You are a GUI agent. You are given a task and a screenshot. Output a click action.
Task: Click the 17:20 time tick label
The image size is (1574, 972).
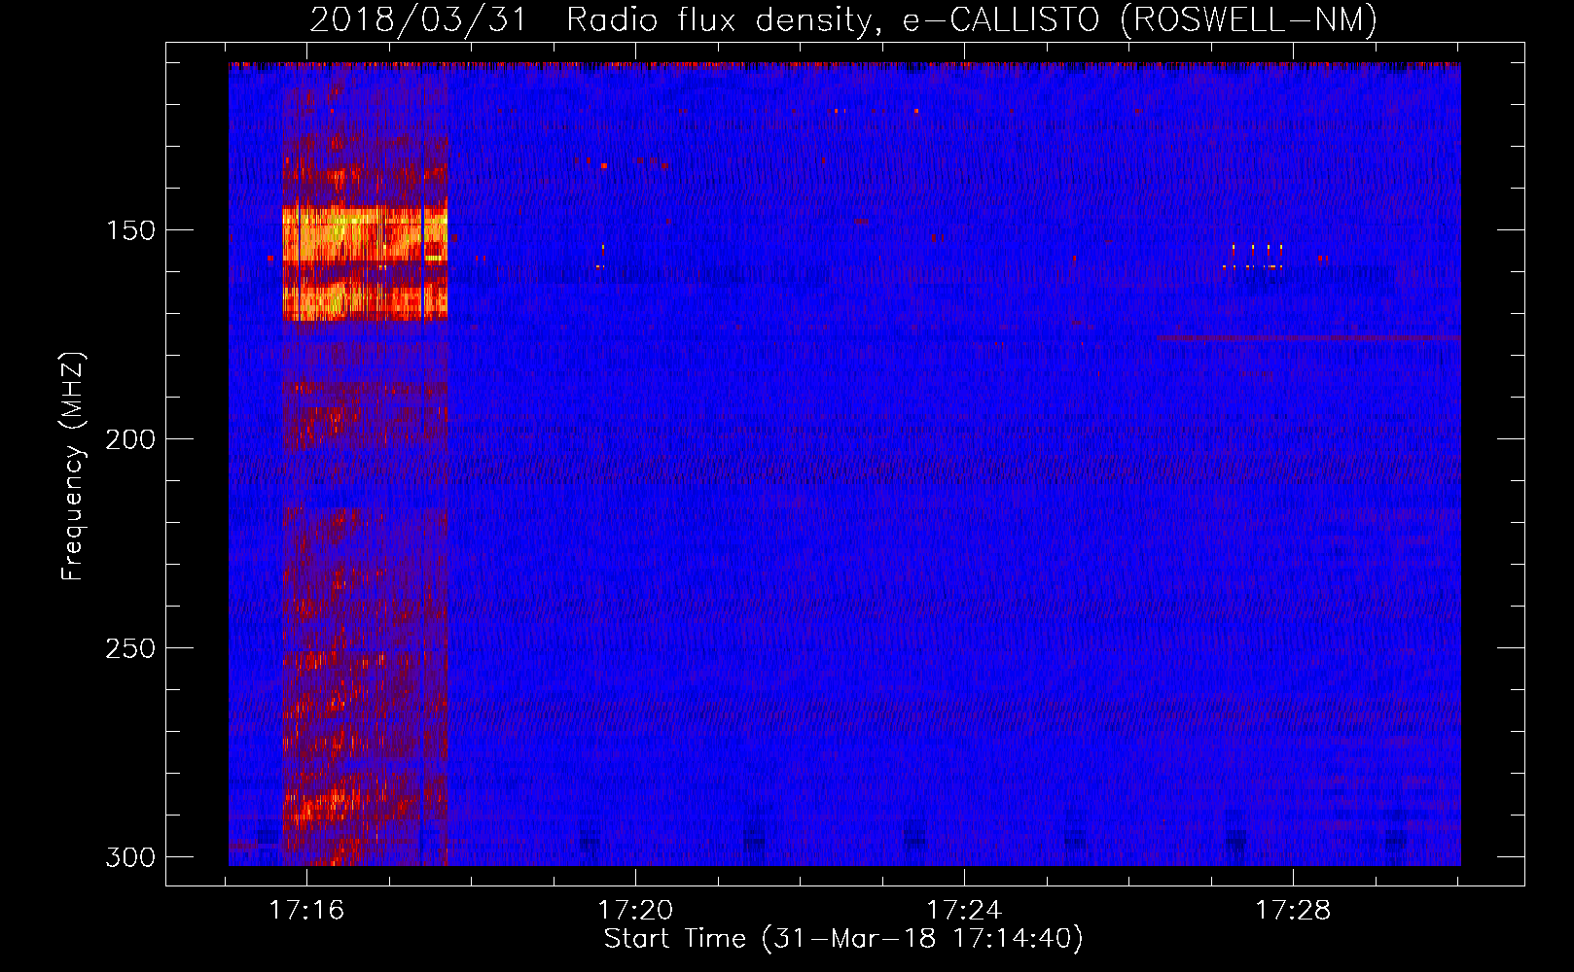635,910
